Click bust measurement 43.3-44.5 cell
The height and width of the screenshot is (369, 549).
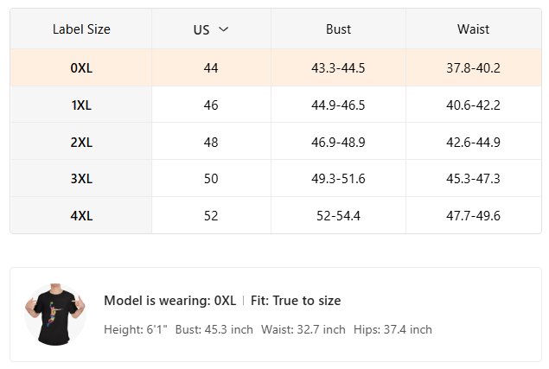click(x=338, y=67)
